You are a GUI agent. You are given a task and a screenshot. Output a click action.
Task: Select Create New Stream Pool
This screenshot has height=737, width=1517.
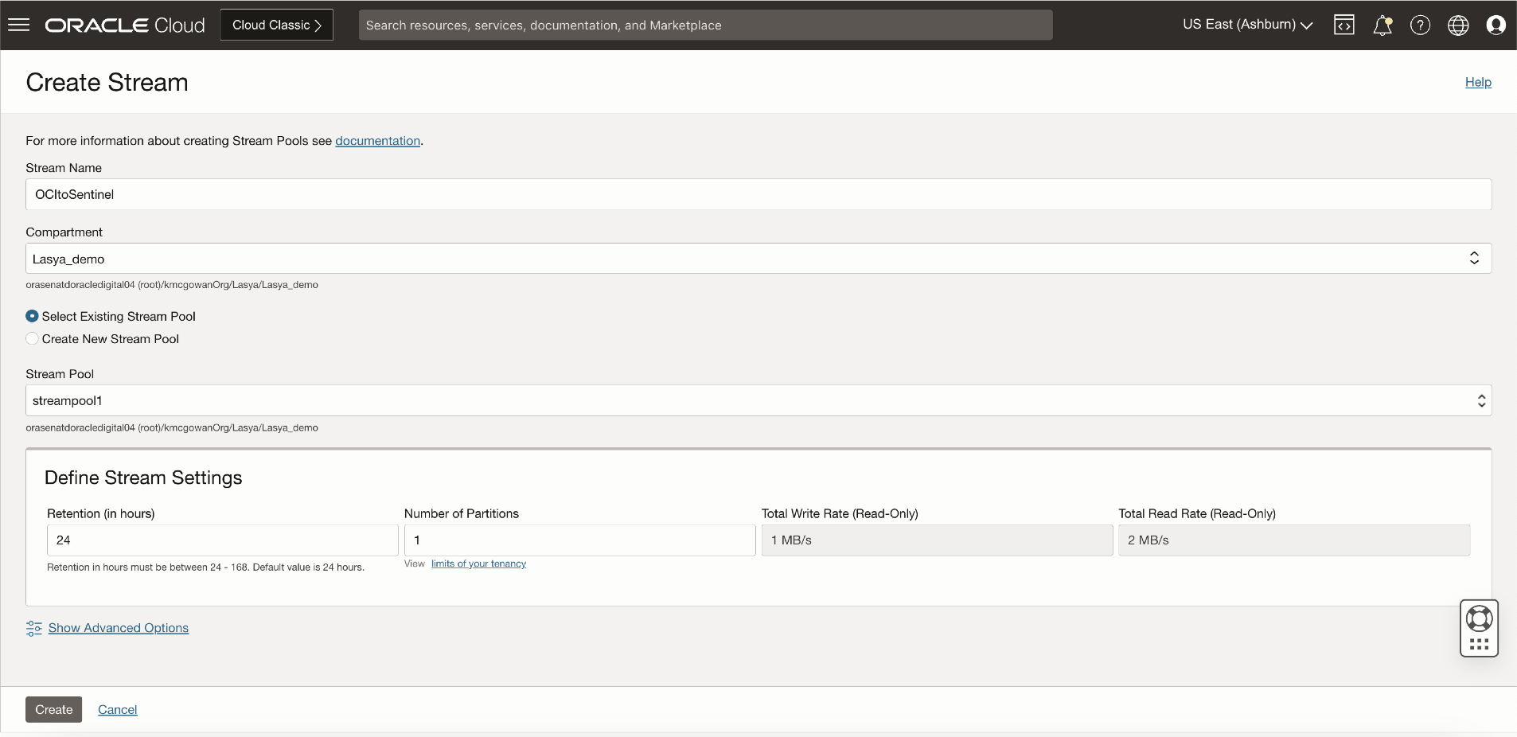[32, 338]
